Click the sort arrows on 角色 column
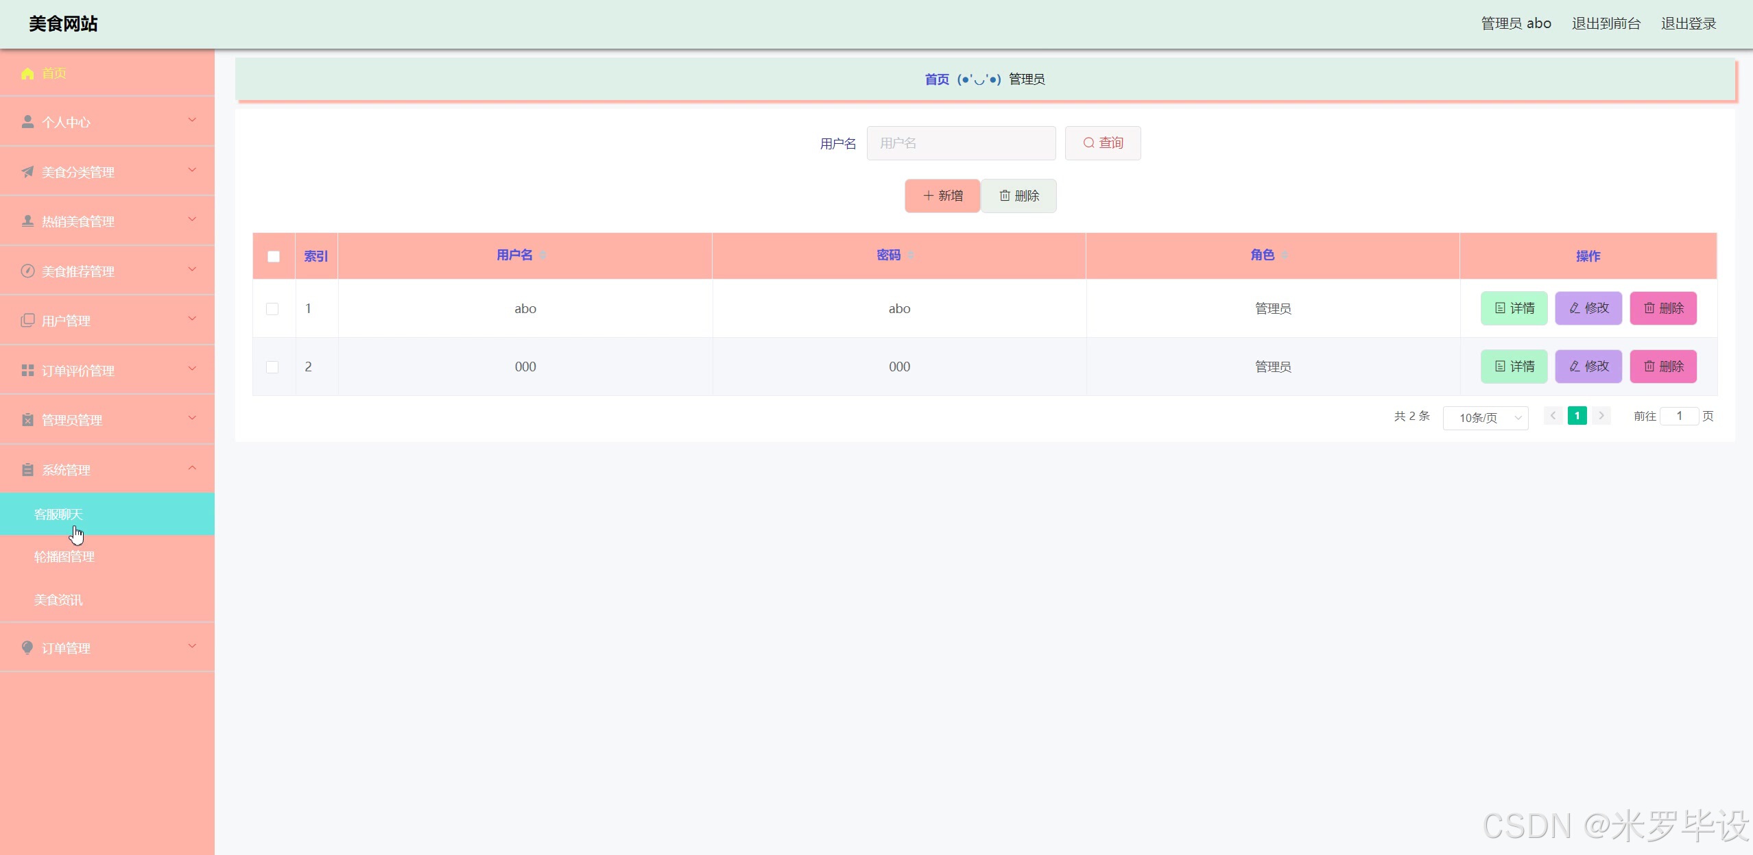 (x=1285, y=256)
